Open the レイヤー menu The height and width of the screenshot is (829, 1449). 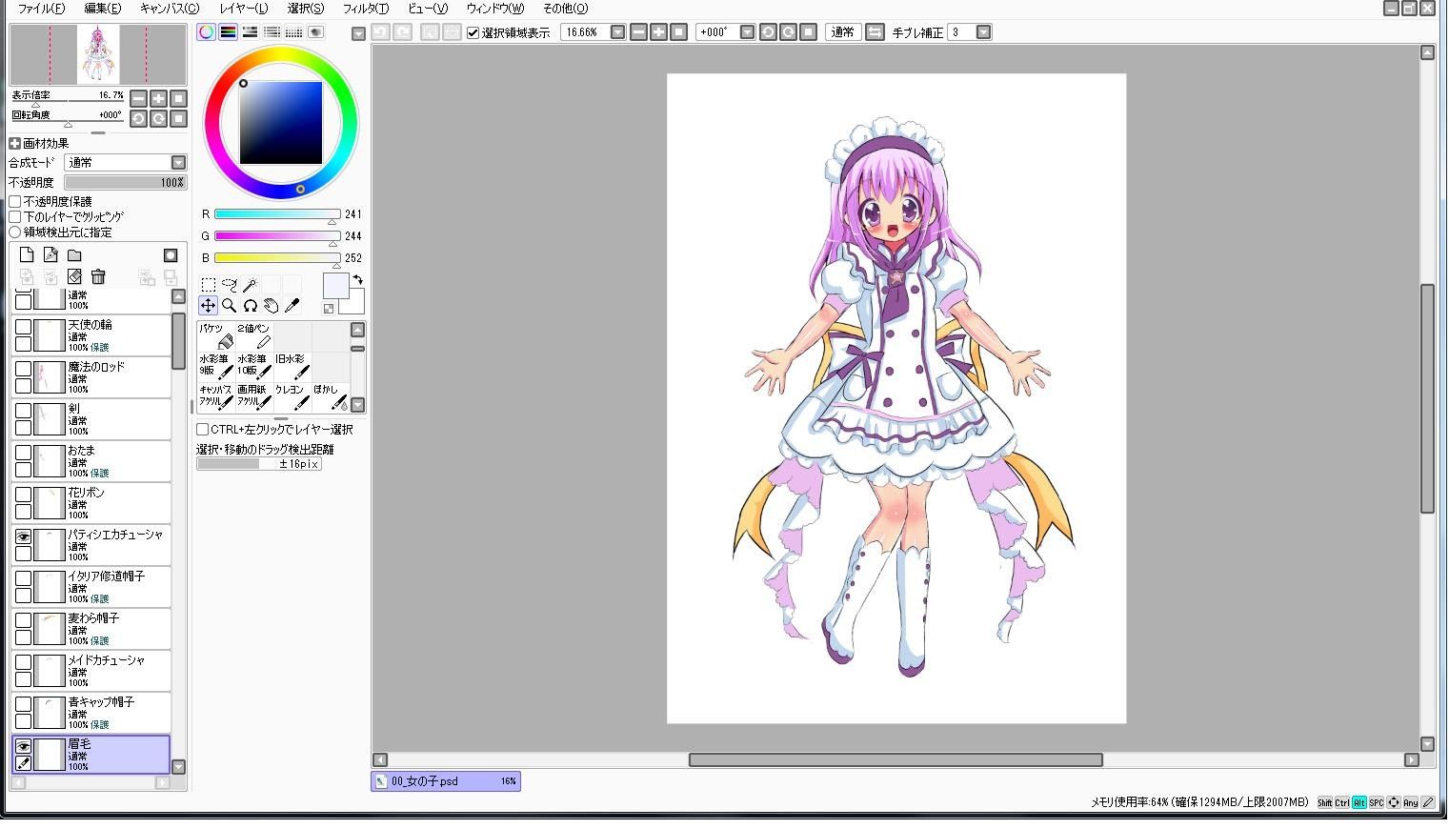click(x=244, y=9)
